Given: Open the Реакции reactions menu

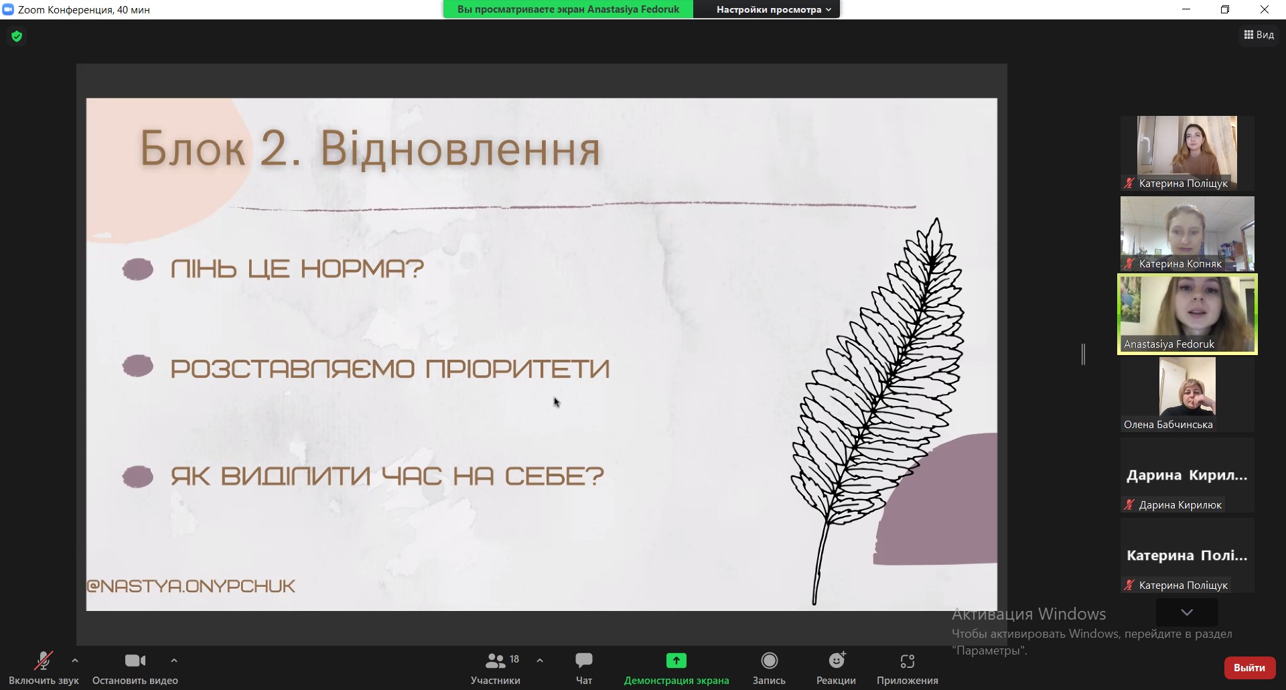Looking at the screenshot, I should point(836,669).
